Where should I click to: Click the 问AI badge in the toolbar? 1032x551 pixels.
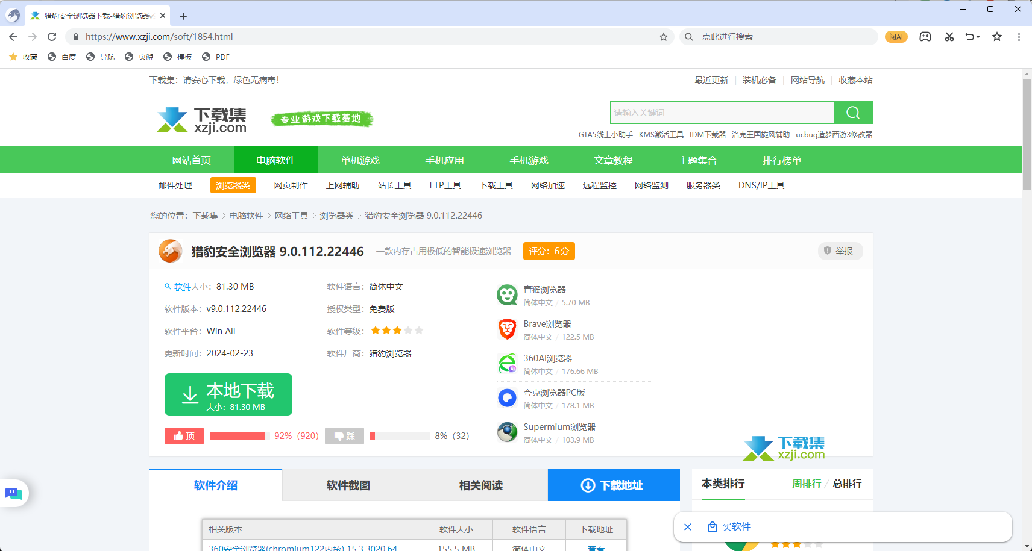point(896,37)
